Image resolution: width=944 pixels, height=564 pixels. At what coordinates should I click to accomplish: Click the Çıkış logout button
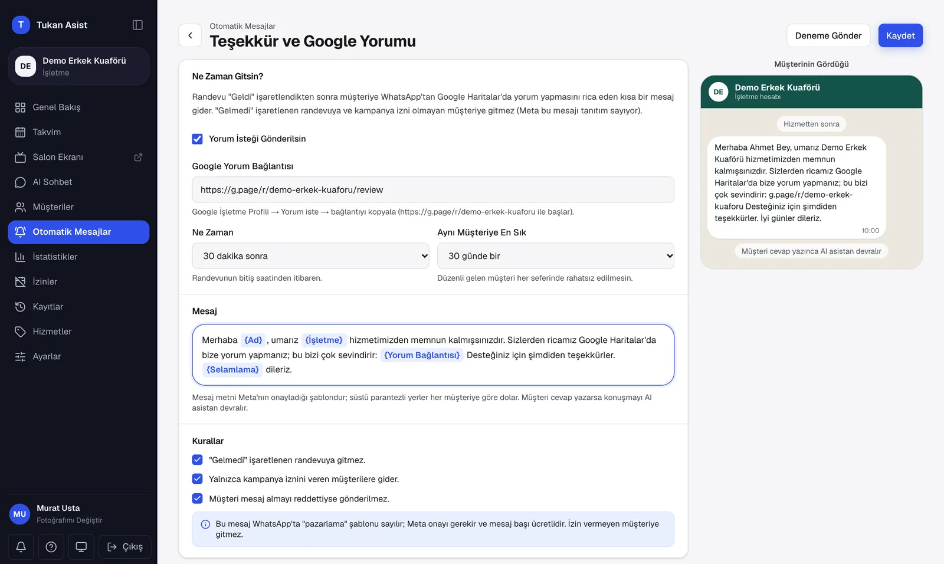(x=124, y=547)
